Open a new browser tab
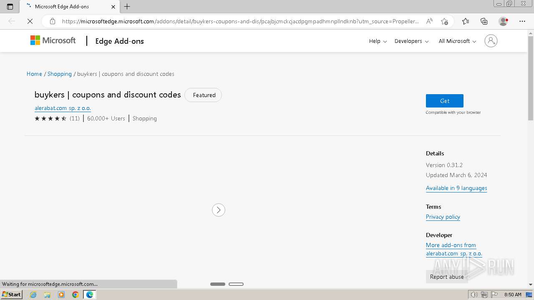Image resolution: width=534 pixels, height=300 pixels. pyautogui.click(x=127, y=7)
